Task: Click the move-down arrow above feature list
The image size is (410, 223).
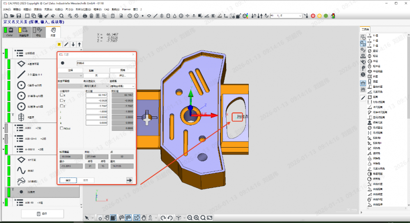Action: point(73,44)
